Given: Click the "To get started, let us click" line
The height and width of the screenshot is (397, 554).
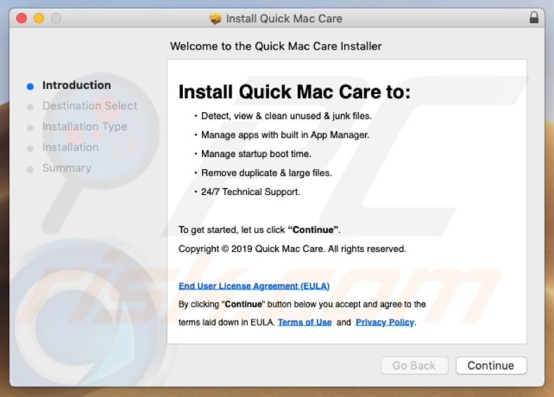Looking at the screenshot, I should 259,230.
